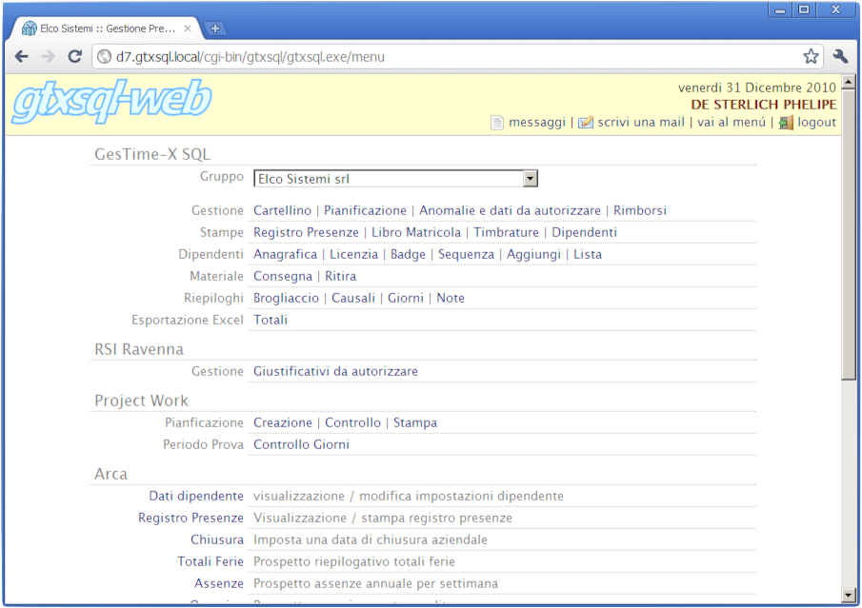
Task: Open the Badge link
Action: (408, 254)
